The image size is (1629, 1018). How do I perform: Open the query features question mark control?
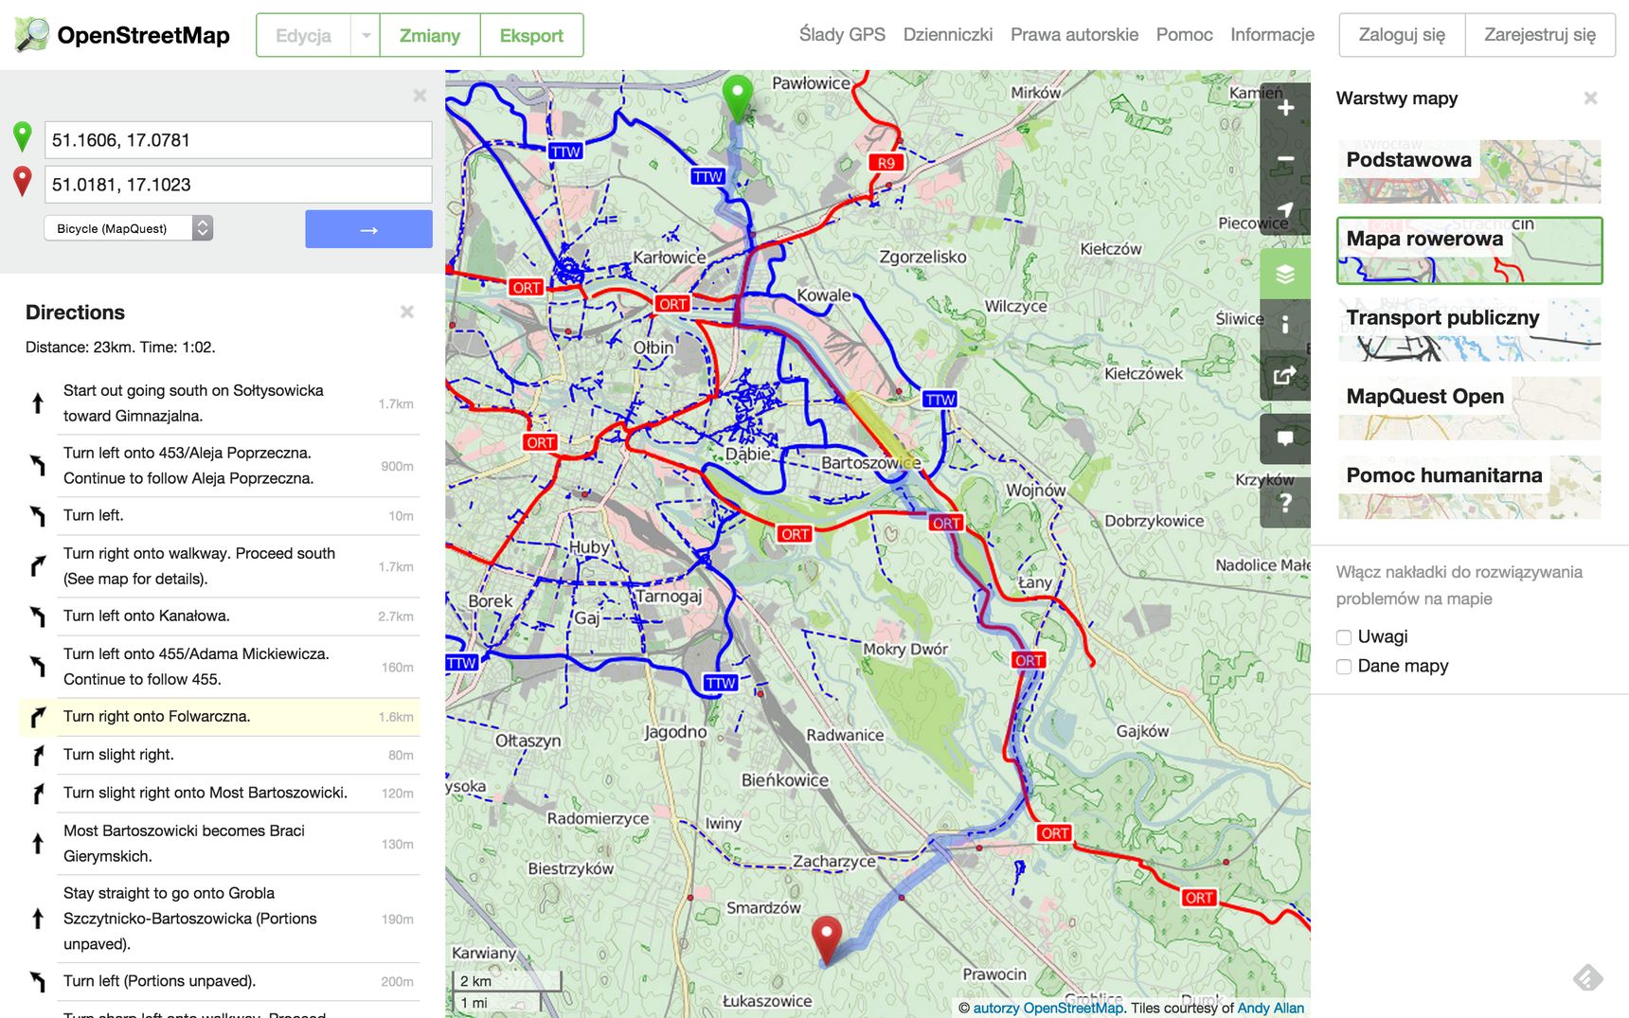(1285, 503)
